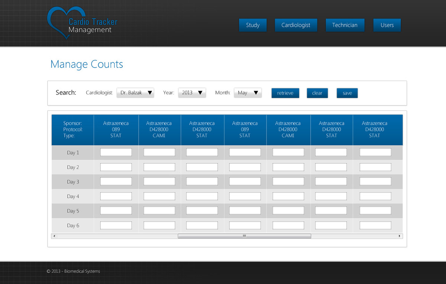446x284 pixels.
Task: Open the Technician menu
Action: tap(345, 25)
